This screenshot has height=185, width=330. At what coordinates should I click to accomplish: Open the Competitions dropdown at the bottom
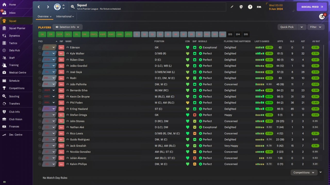(304, 173)
